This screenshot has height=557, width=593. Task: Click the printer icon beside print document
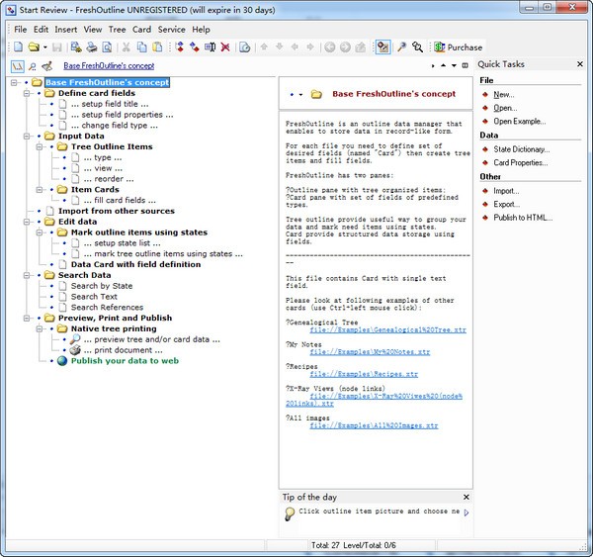point(74,350)
